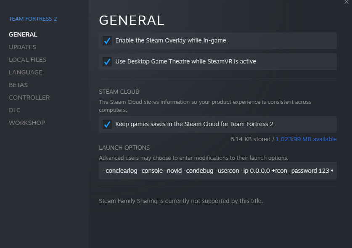This screenshot has width=352, height=248.
Task: Select the General tab in sidebar
Action: (23, 34)
